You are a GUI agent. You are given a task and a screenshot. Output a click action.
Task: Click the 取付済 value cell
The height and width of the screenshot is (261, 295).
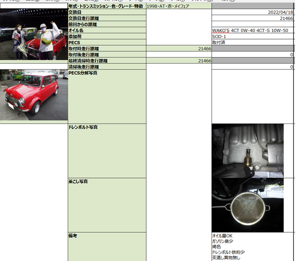pos(252,42)
